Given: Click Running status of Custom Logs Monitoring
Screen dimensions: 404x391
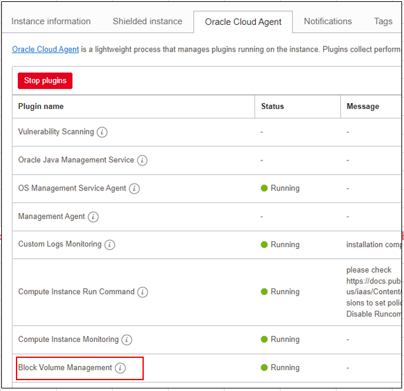Looking at the screenshot, I should tap(280, 245).
